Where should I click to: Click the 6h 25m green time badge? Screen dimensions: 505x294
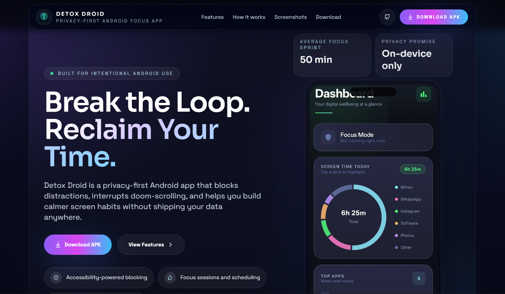412,169
